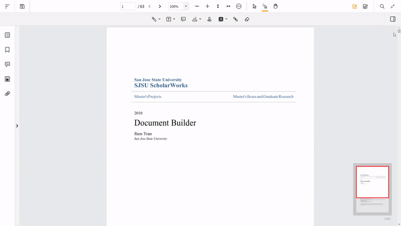Expand left sidebar with chevron arrow
This screenshot has height=226, width=401.
pos(17,126)
